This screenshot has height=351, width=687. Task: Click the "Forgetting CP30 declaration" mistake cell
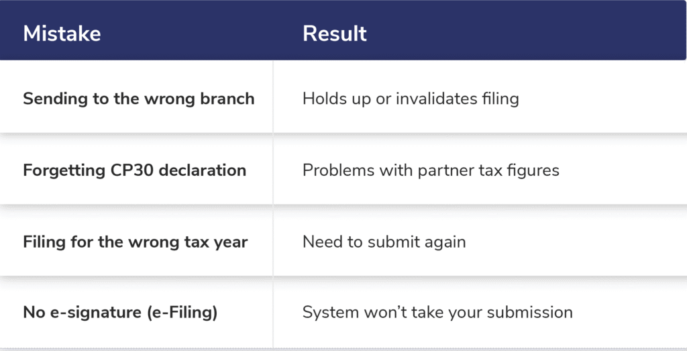pos(134,170)
